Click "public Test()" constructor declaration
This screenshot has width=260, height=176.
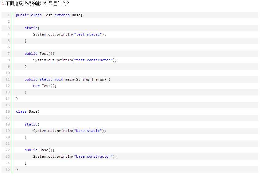point(40,54)
